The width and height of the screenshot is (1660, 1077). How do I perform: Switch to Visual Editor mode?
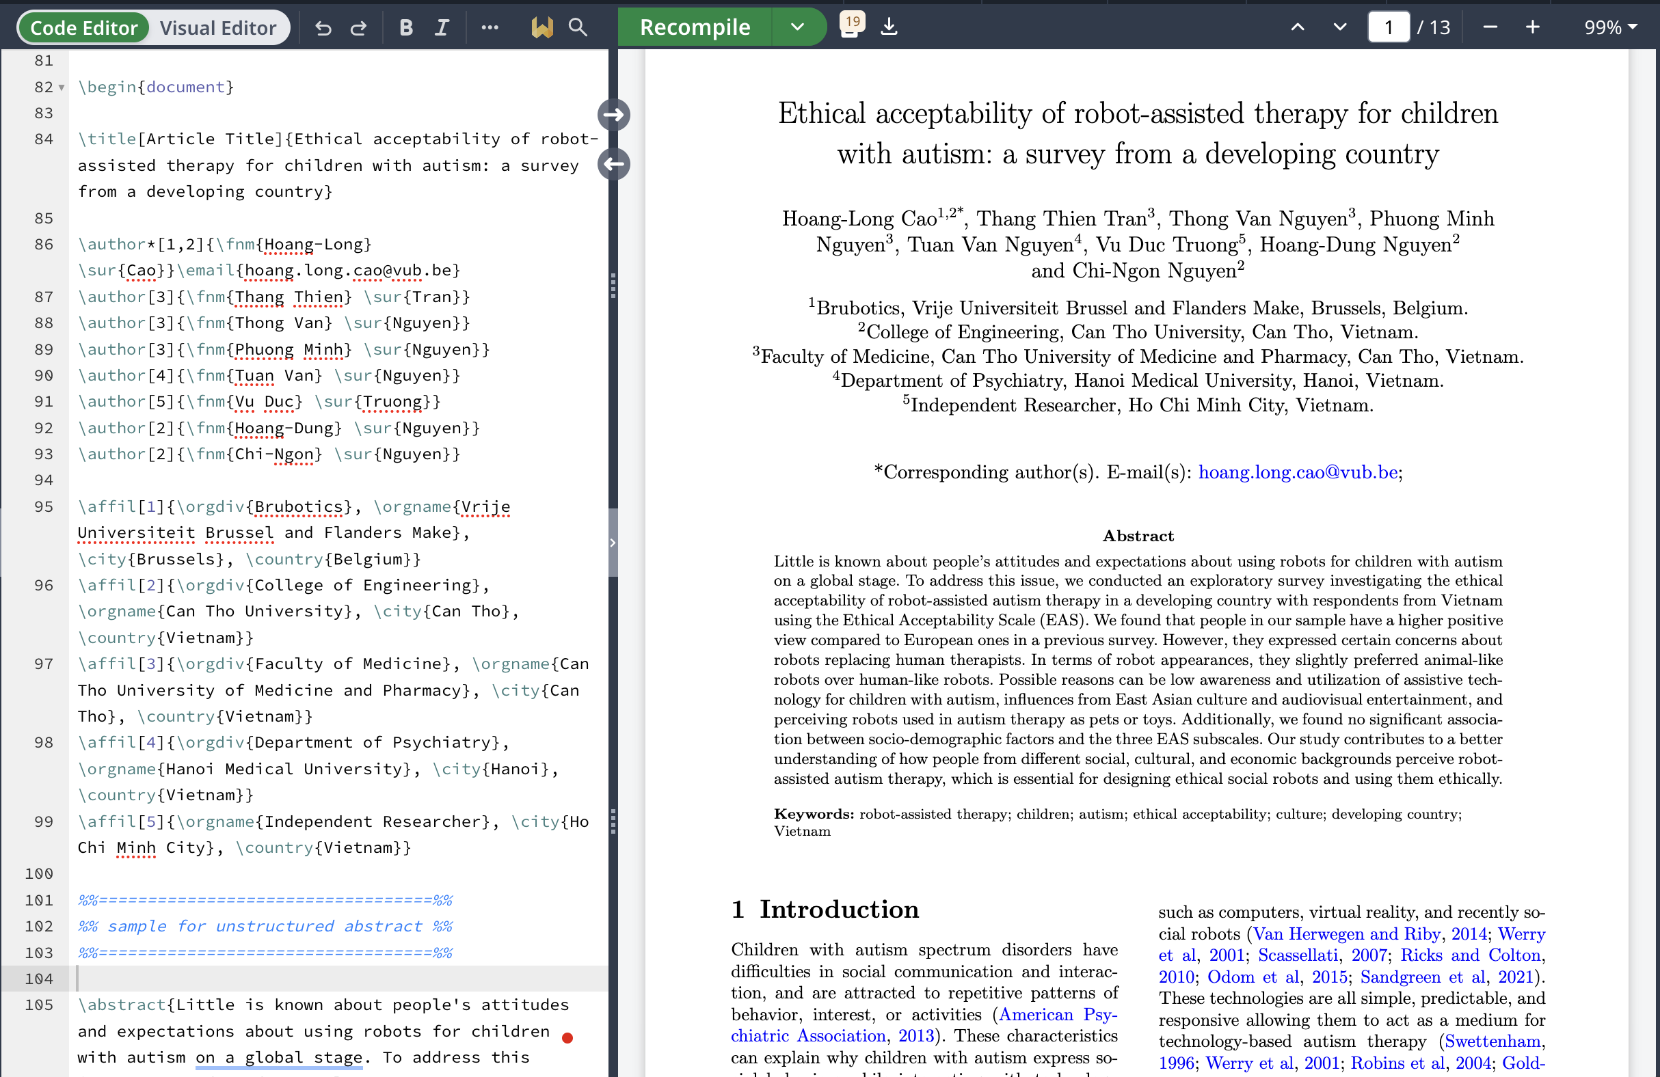click(217, 28)
